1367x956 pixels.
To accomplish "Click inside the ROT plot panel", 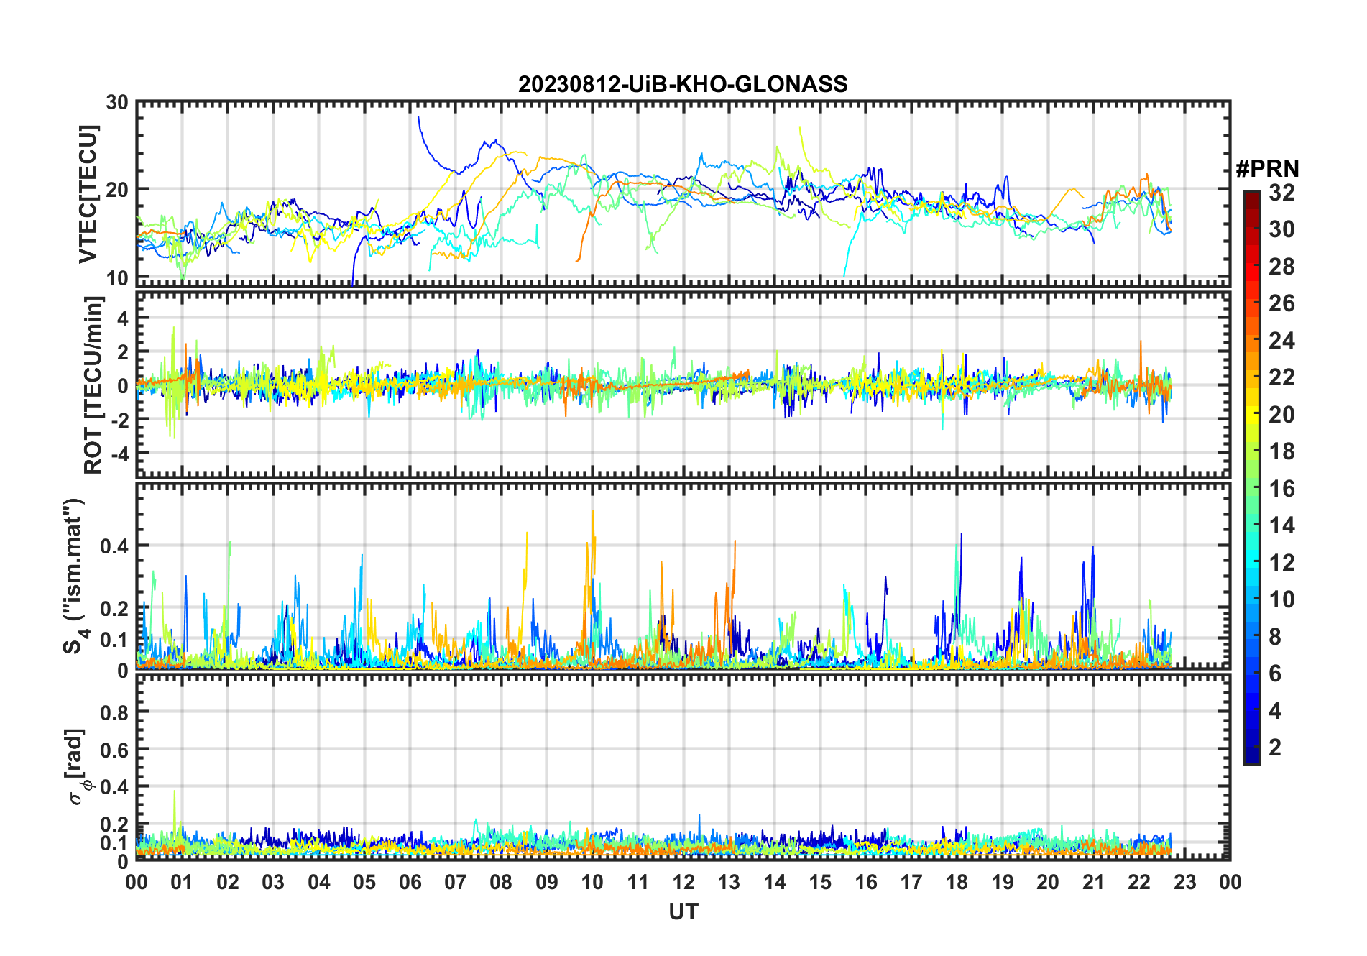I will [683, 384].
